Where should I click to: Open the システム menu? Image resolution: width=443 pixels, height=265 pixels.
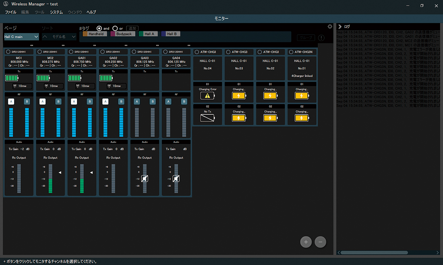[56, 12]
